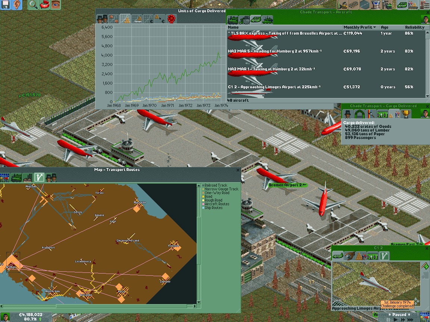Open the stations list toolbar icon
The image size is (430, 322).
pos(413,4)
